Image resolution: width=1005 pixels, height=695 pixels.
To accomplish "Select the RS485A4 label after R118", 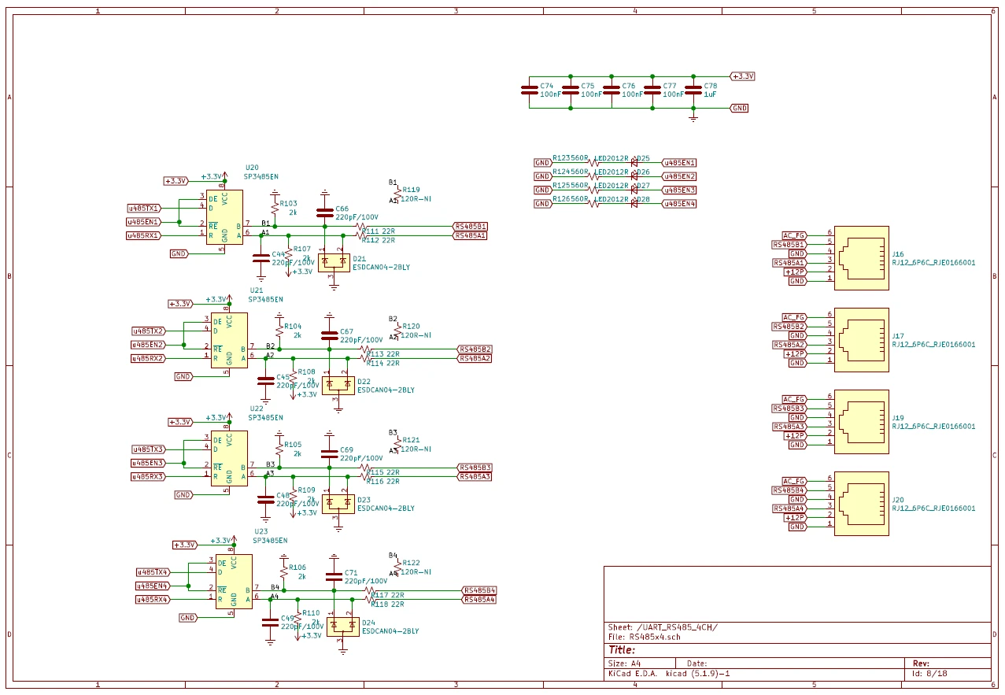I will [480, 599].
